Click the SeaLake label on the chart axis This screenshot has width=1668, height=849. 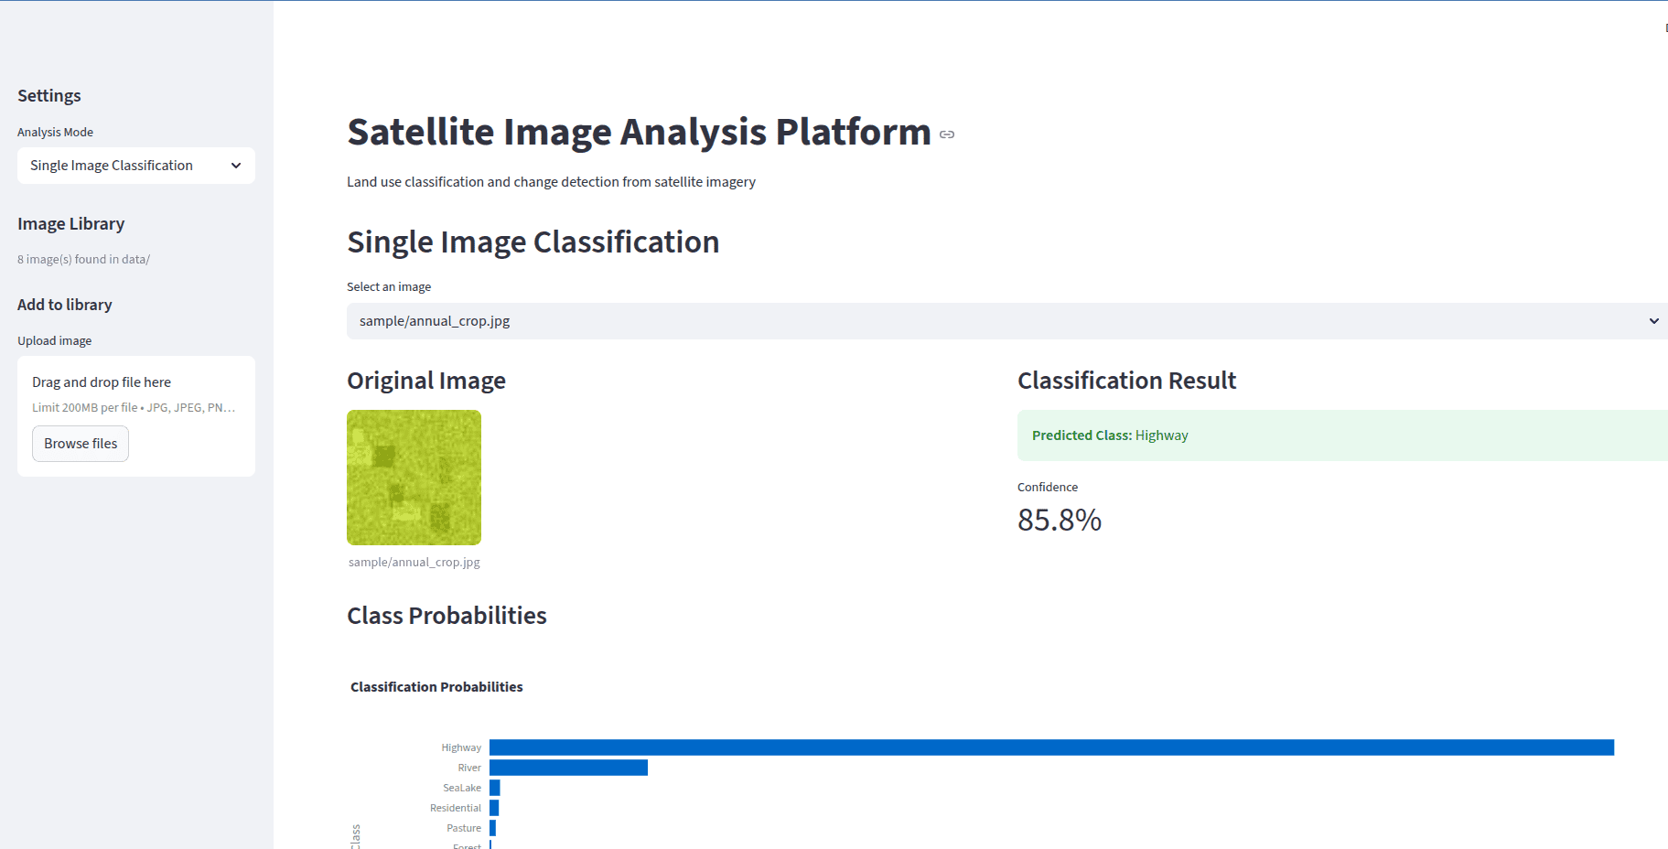click(x=461, y=787)
